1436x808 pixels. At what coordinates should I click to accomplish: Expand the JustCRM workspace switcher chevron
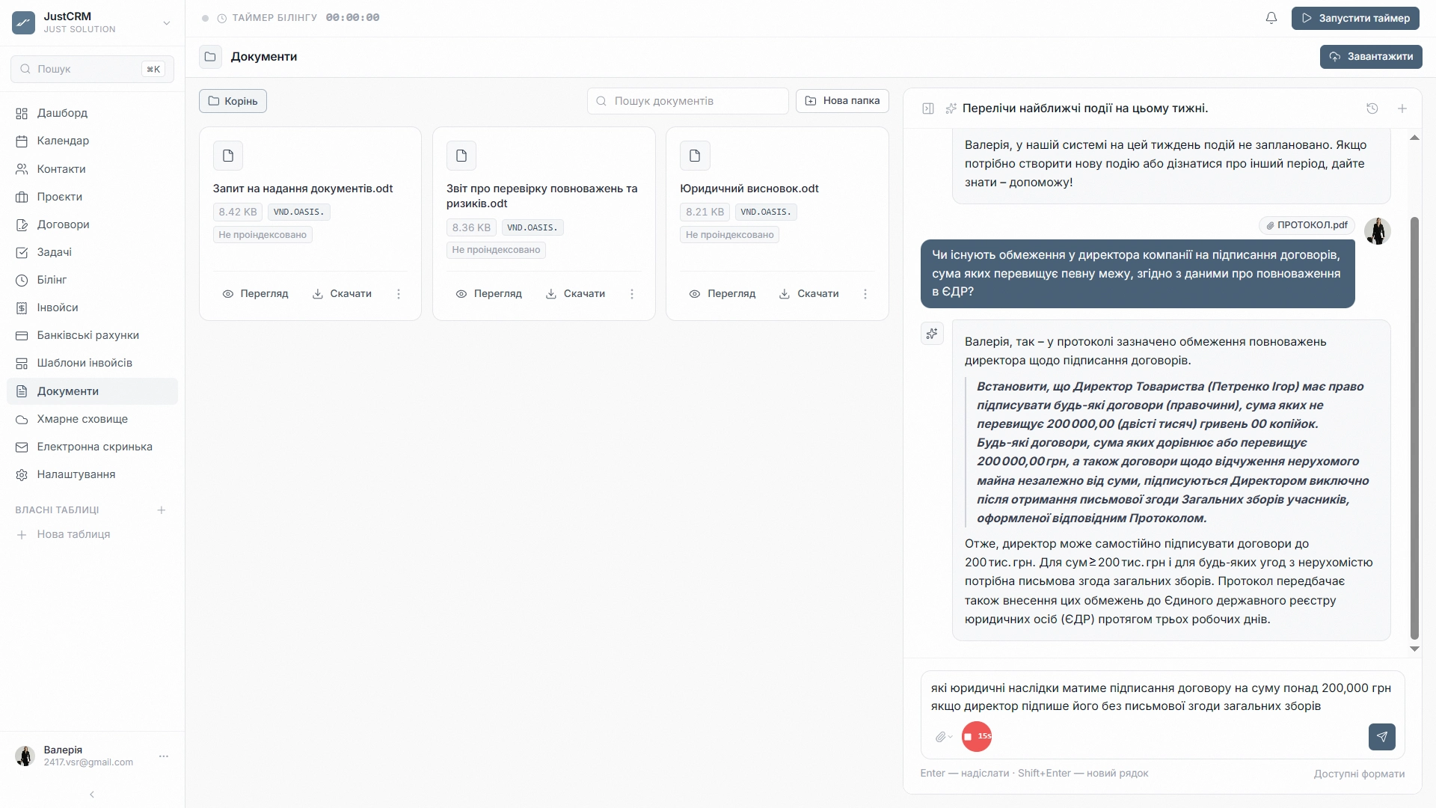pyautogui.click(x=166, y=23)
